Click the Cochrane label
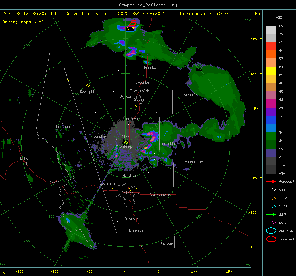Screen dimensions: 296x276 (108, 183)
